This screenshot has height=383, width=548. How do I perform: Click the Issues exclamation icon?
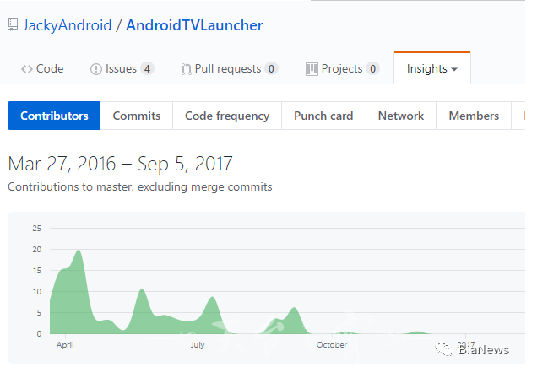pos(95,69)
